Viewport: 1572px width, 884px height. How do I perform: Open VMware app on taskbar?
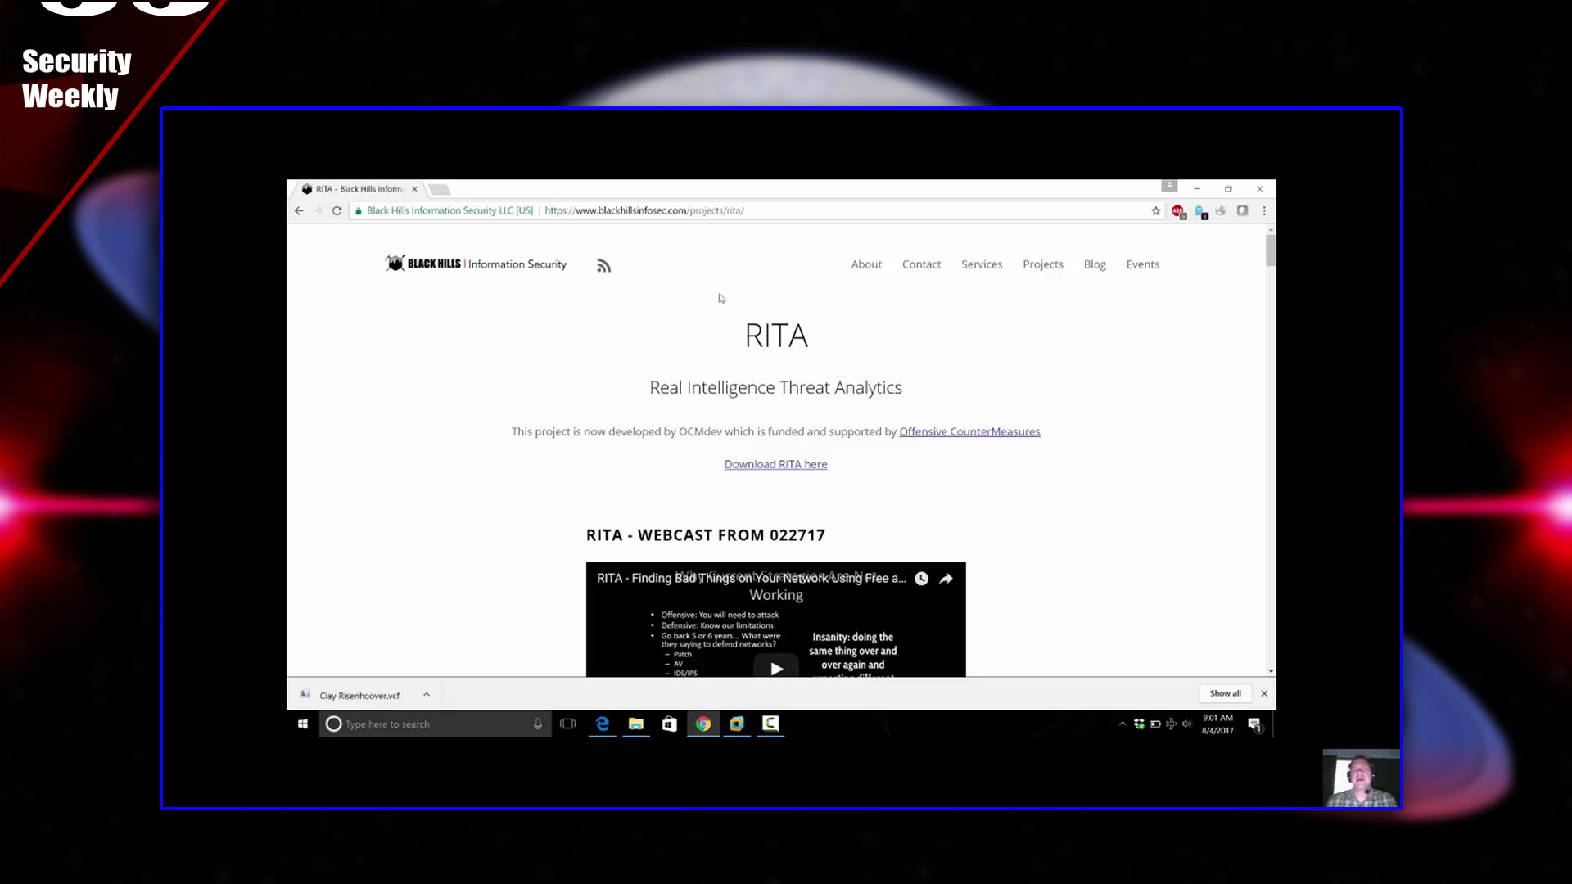pos(737,724)
